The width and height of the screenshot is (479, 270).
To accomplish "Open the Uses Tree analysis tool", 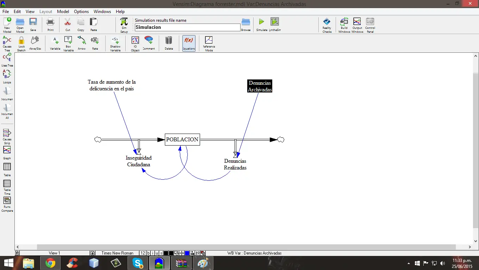I will 7,60.
